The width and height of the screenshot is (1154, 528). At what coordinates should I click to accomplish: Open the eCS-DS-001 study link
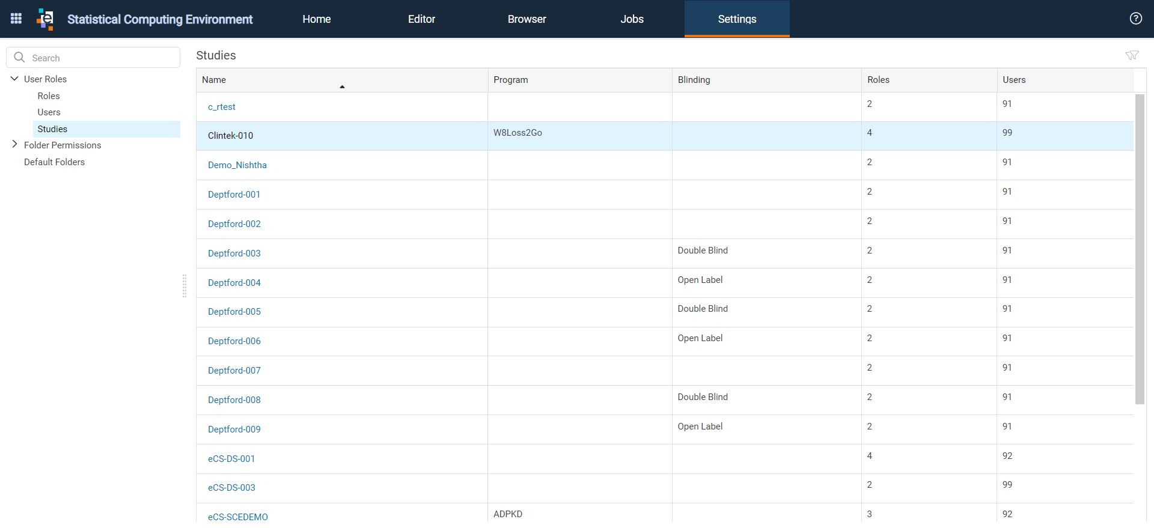click(231, 459)
